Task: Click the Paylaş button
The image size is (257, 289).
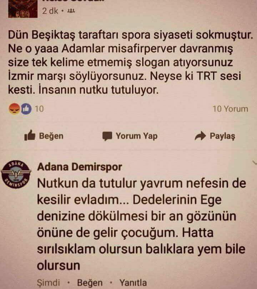Action: pyautogui.click(x=215, y=136)
